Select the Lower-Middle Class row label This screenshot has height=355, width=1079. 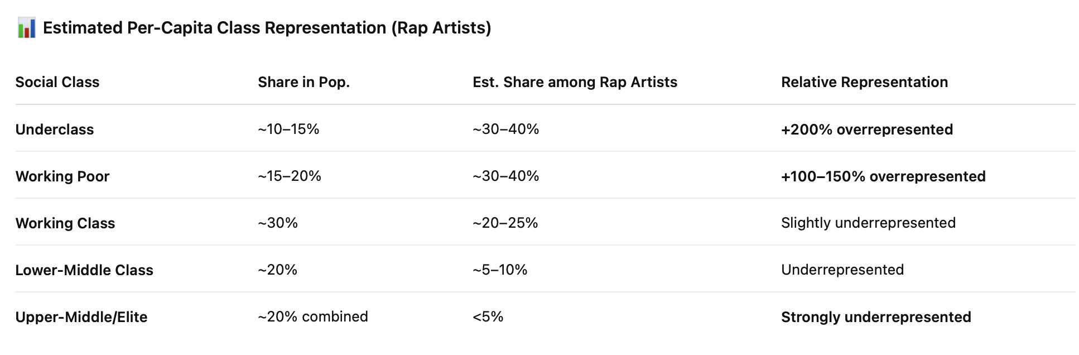tap(84, 270)
